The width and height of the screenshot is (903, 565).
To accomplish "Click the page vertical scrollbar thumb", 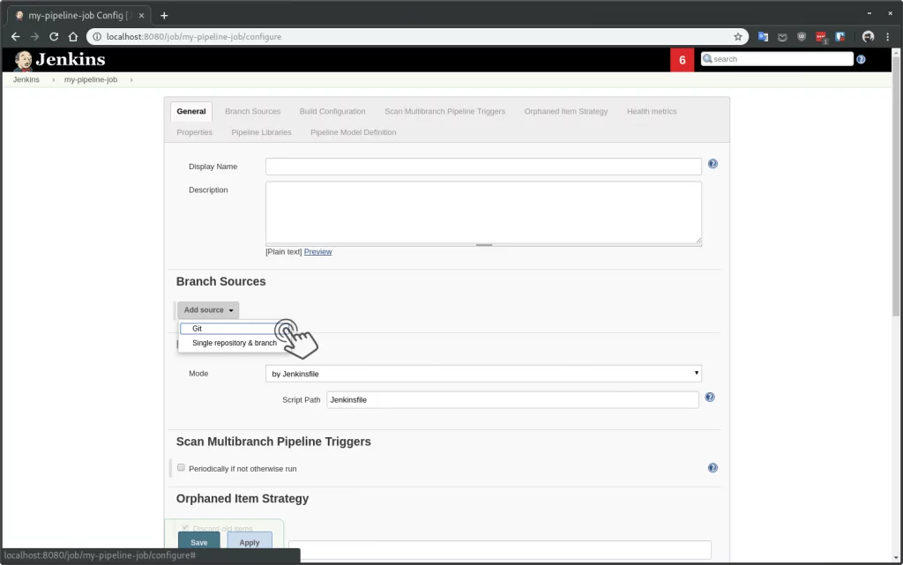I will pyautogui.click(x=896, y=185).
